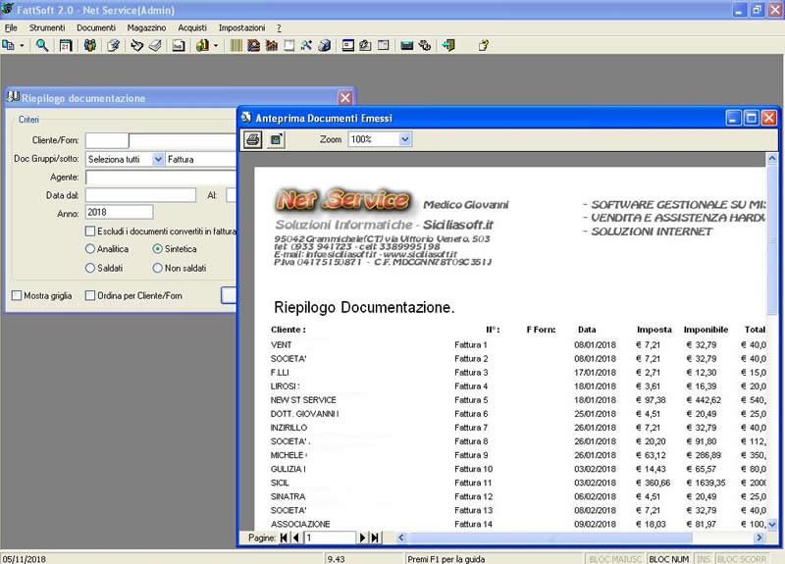Open the calendar icon in main toolbar

66,45
